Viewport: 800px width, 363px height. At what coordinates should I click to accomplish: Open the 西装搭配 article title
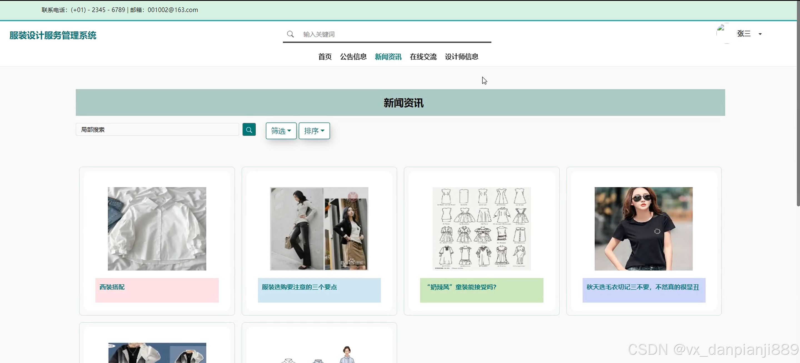click(112, 287)
